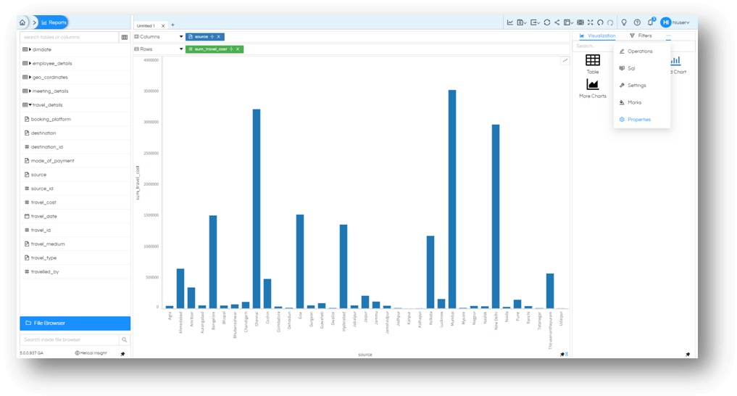
Task: Click the Search inside file browser field
Action: (69, 339)
